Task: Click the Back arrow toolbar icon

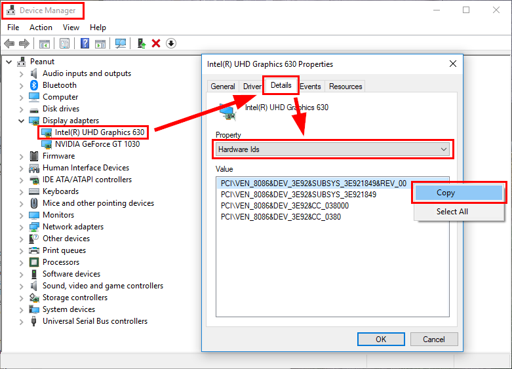Action: pos(9,43)
